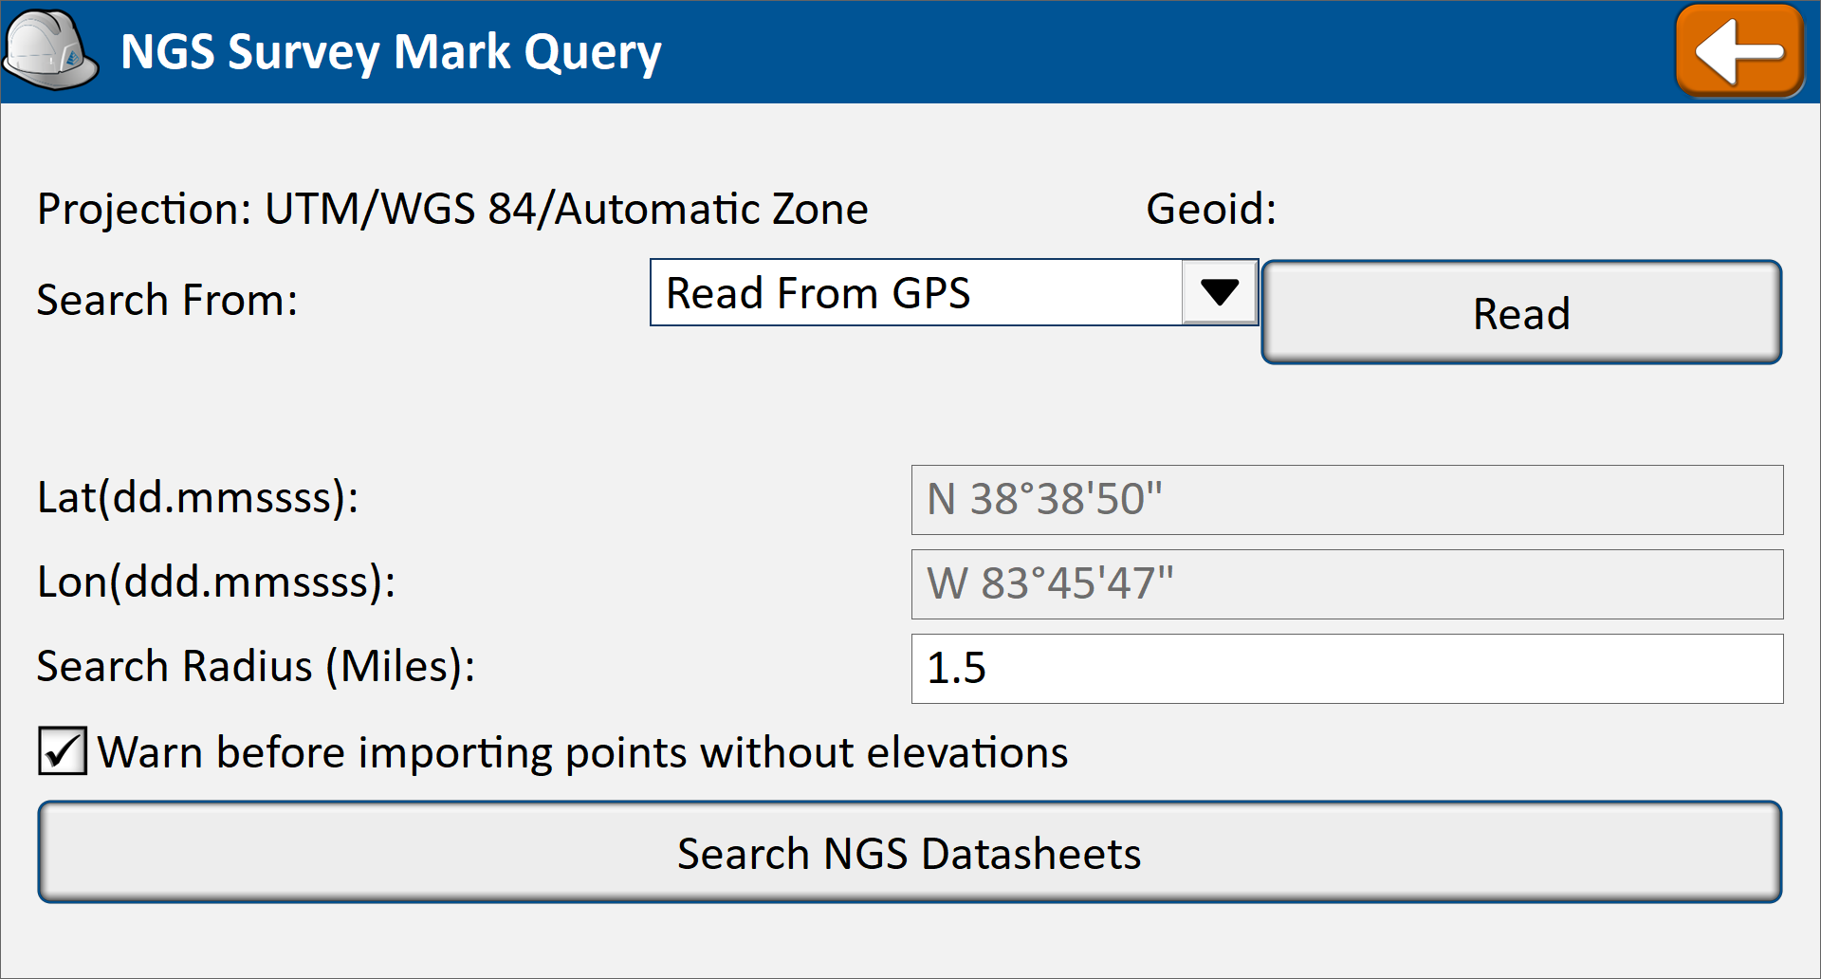Click the Lat(dd.mmssss): label
The image size is (1821, 979).
(x=197, y=497)
